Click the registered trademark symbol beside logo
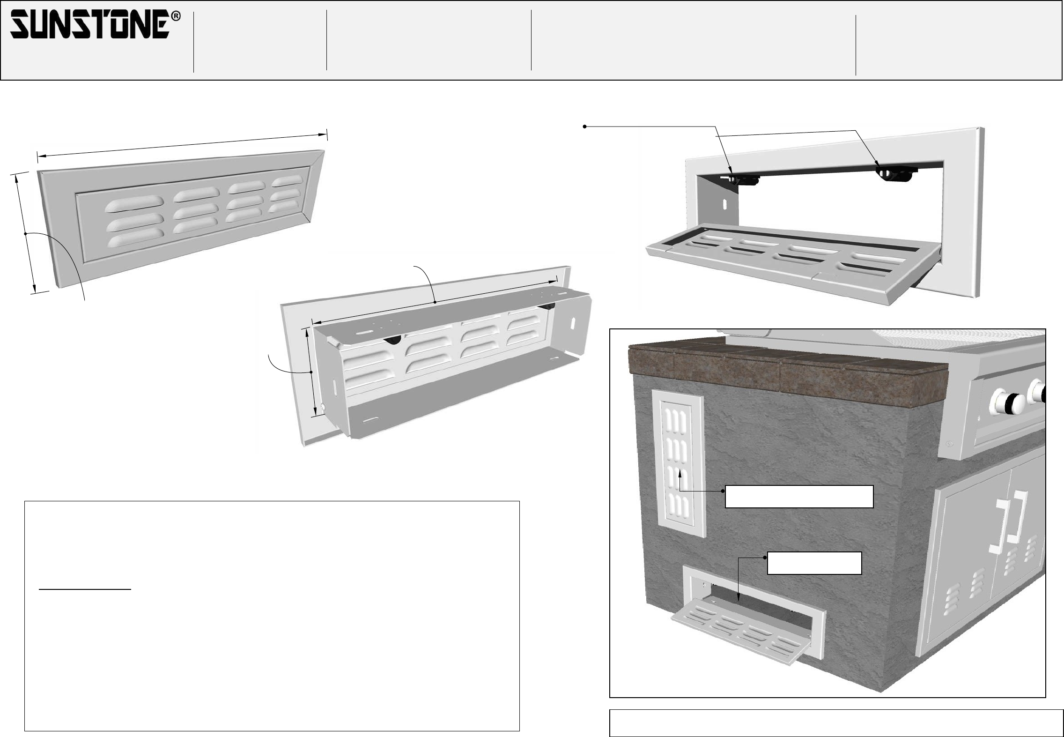 [x=176, y=16]
